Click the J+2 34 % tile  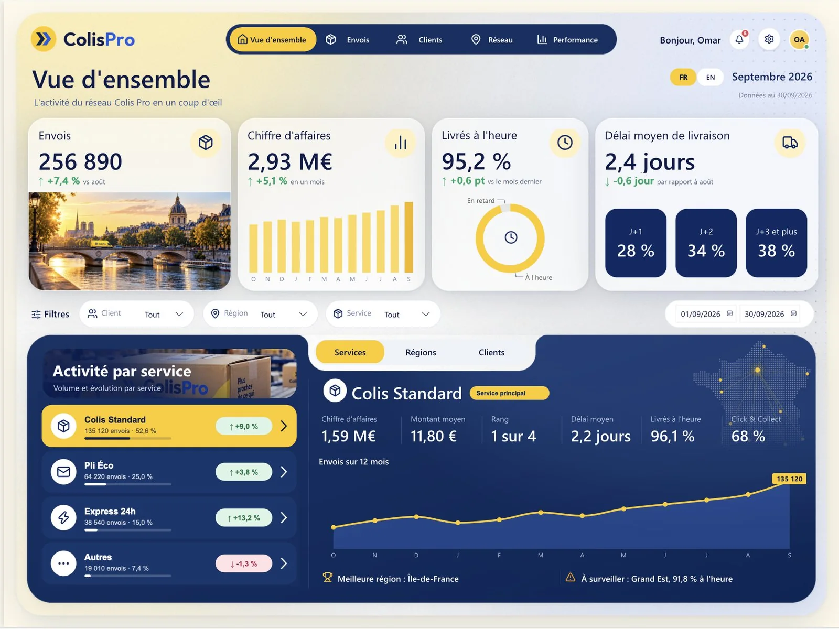tap(706, 243)
